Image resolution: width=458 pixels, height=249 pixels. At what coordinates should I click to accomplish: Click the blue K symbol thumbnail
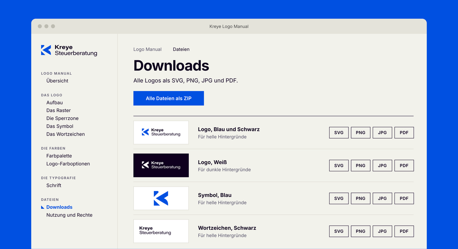(x=161, y=198)
